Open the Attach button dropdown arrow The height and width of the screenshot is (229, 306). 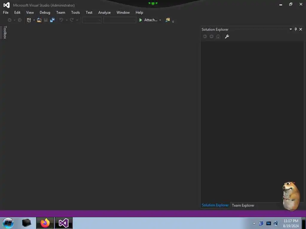point(160,20)
